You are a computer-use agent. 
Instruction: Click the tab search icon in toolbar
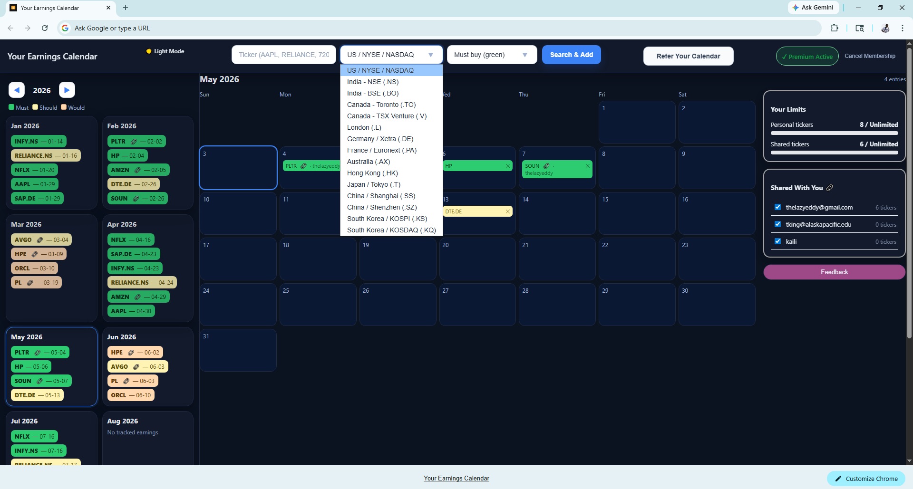[860, 28]
